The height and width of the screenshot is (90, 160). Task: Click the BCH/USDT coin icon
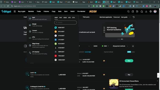55,44
